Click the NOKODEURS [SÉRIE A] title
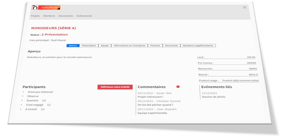 [53, 28]
